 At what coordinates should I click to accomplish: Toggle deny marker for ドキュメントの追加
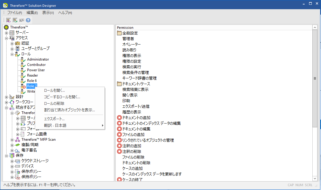(119, 118)
